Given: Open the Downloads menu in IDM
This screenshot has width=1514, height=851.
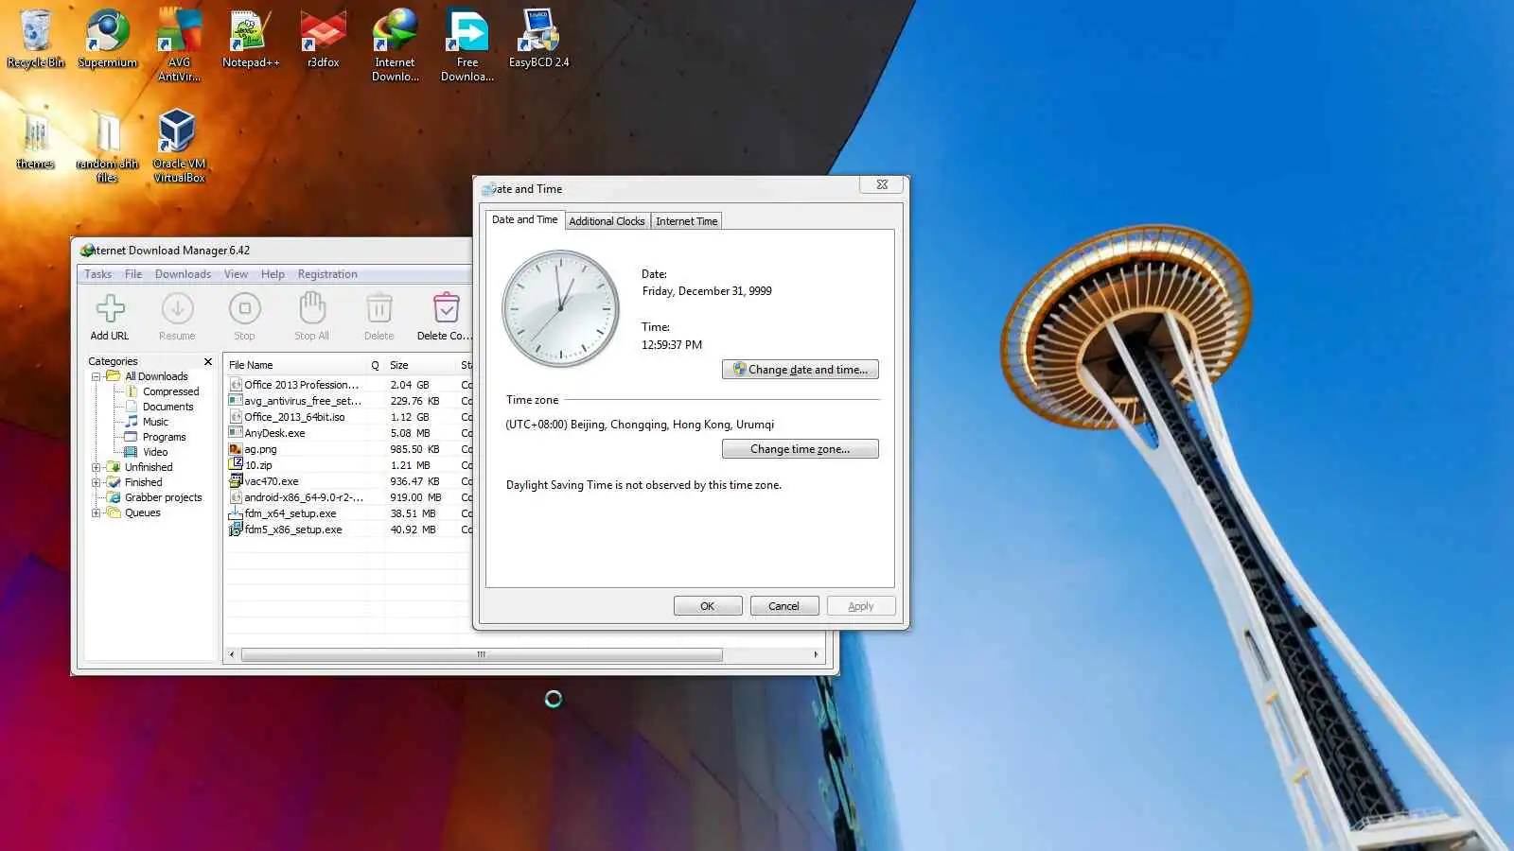Looking at the screenshot, I should [183, 274].
